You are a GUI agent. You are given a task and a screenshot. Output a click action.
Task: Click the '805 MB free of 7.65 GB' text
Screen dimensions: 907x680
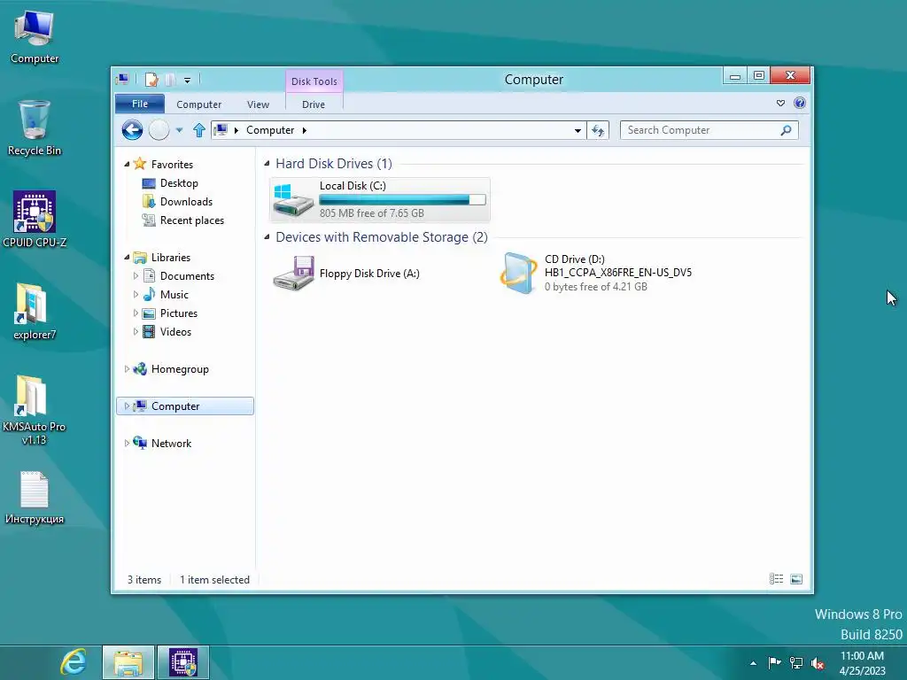pos(372,212)
